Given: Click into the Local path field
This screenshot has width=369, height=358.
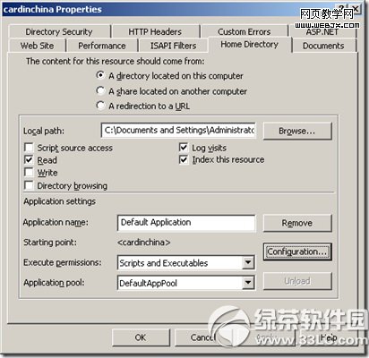Looking at the screenshot, I should tap(178, 130).
